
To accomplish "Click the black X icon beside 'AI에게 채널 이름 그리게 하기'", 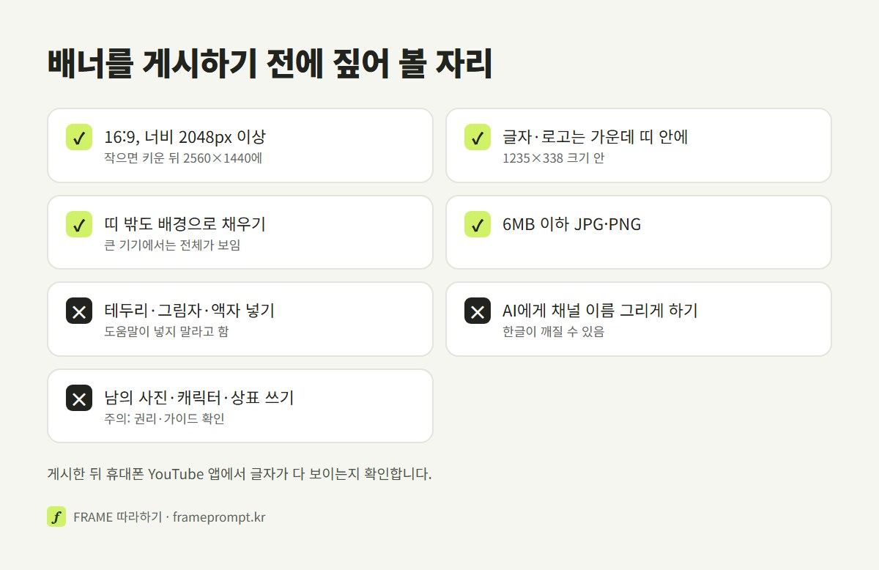I will [x=478, y=311].
